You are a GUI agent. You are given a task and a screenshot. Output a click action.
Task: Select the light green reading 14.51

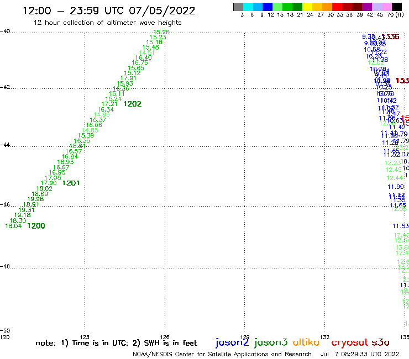pos(147,52)
